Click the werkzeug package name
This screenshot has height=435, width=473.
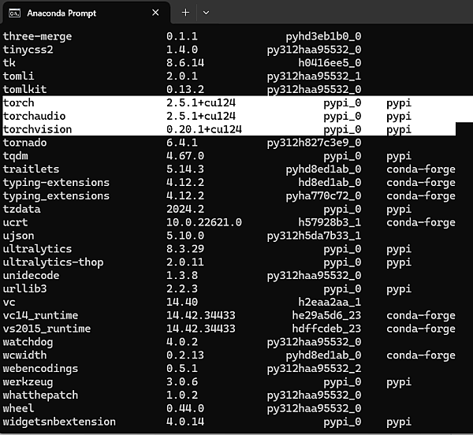coord(28,382)
